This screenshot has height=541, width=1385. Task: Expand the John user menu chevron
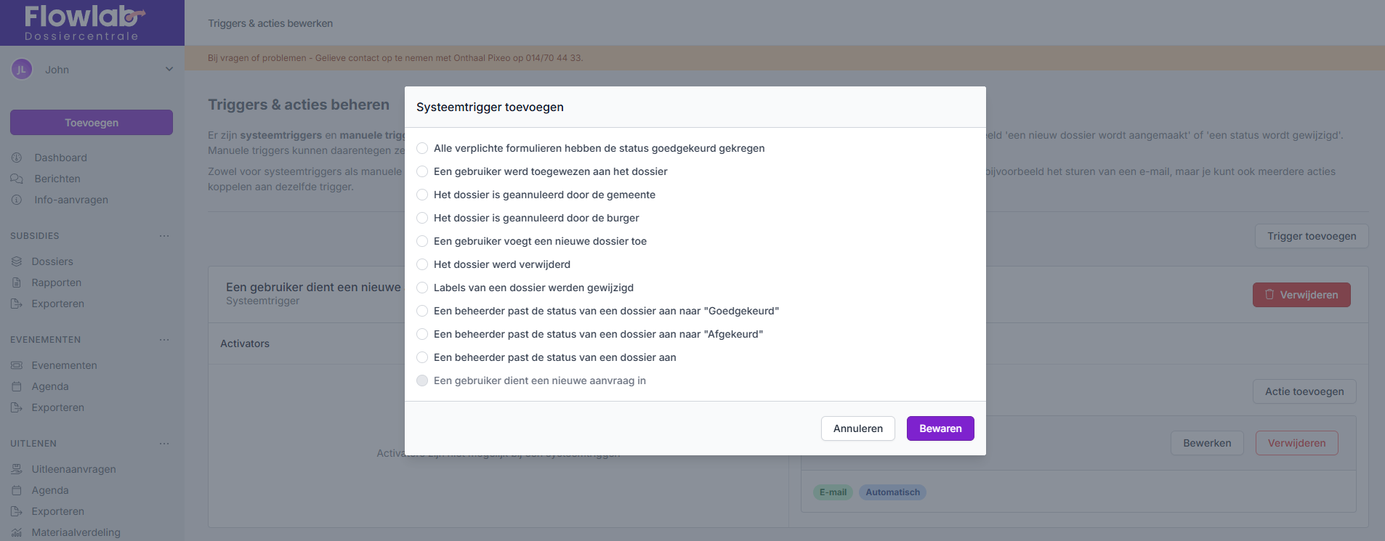click(169, 70)
